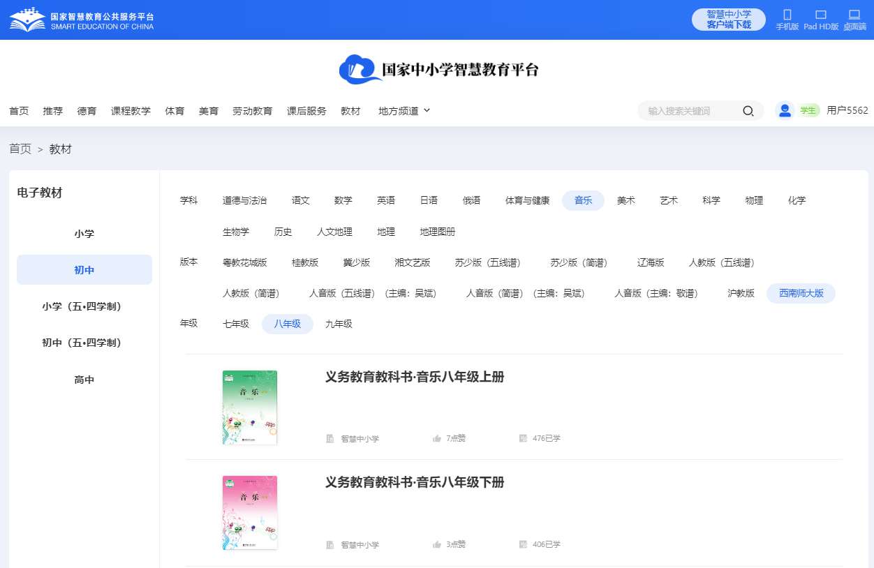Open the 桌面端 desktop icon
The image size is (874, 568).
click(x=854, y=15)
